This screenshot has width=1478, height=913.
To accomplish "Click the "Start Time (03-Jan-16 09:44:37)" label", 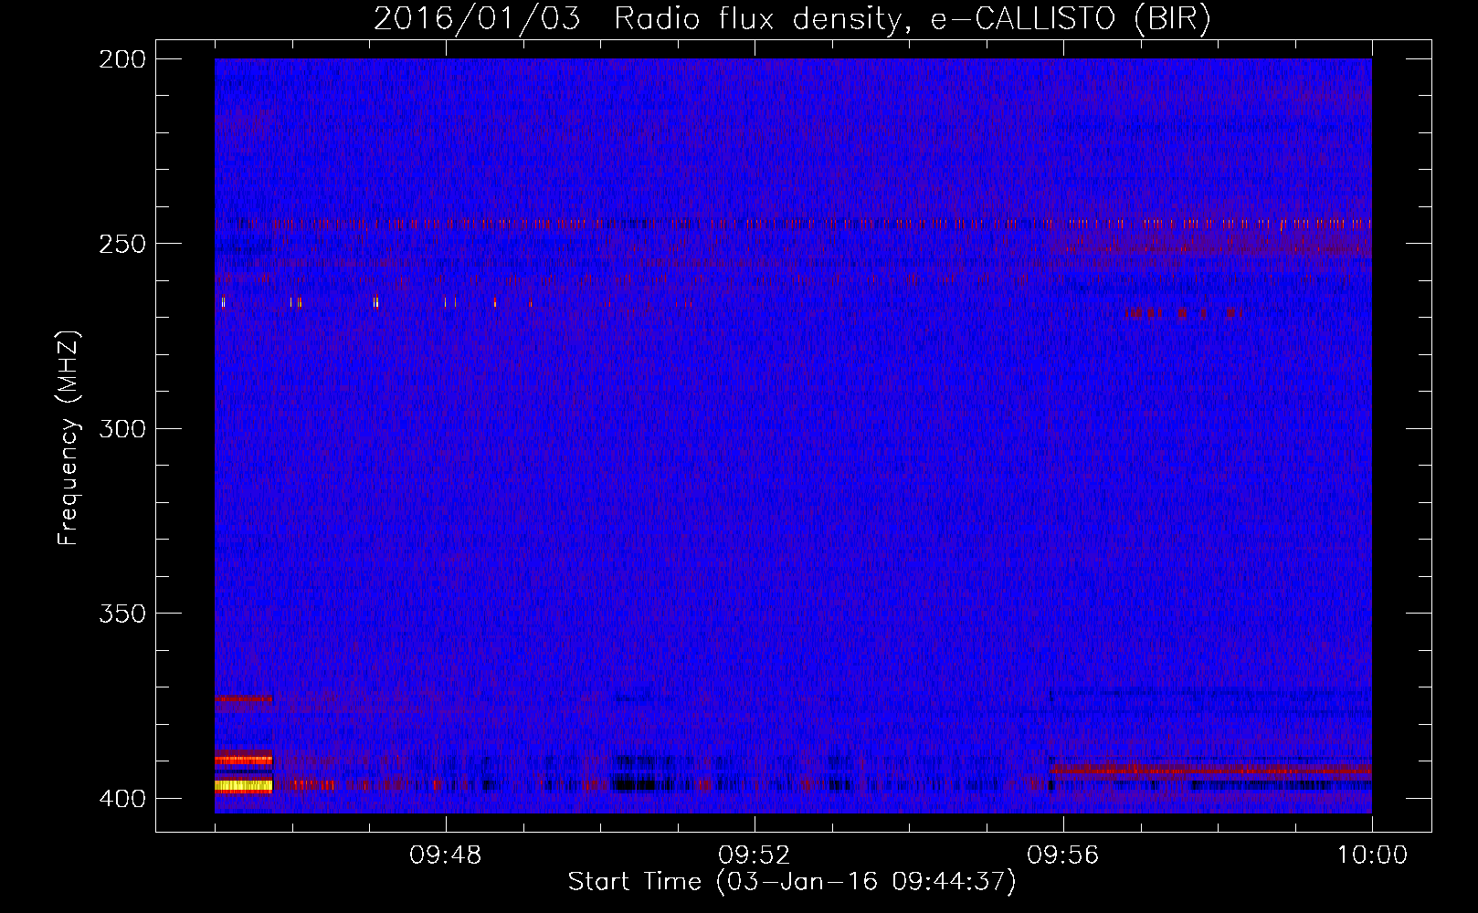I will [792, 882].
